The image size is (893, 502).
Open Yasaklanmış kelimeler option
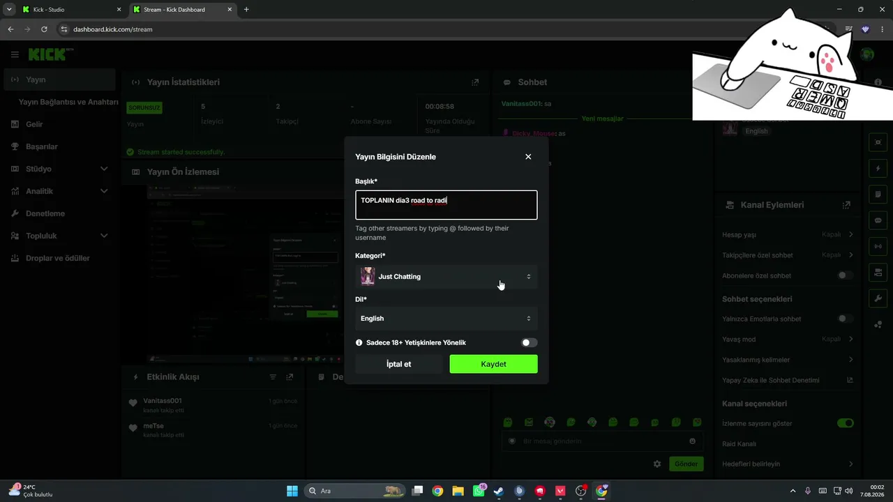click(x=788, y=360)
